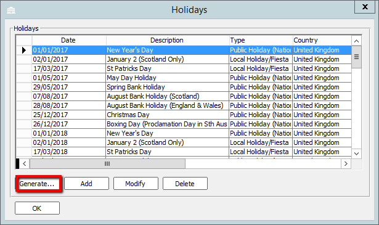Click the horizontal scrollbar thumb
The height and width of the screenshot is (225, 379).
(107, 163)
